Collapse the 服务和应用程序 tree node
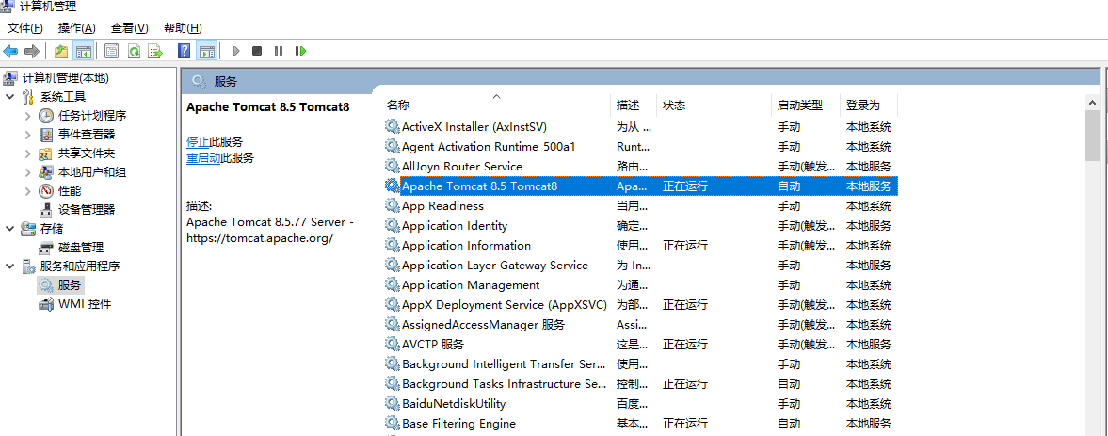1108x436 pixels. (x=10, y=266)
